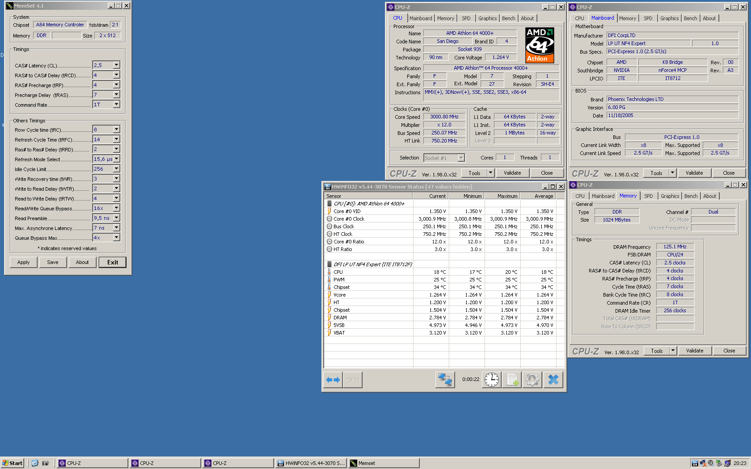Image resolution: width=751 pixels, height=469 pixels.
Task: Switch to the SPD tab in CPU-Z CPU window
Action: (466, 18)
